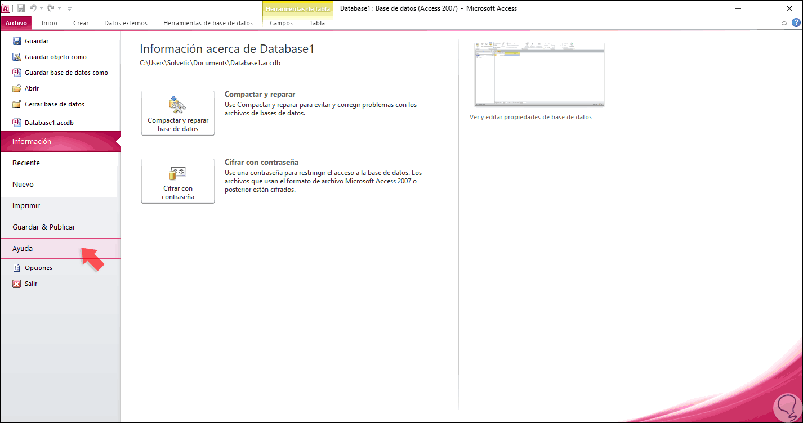Click the Compactar y reparar base de datos button
This screenshot has height=423, width=803.
tap(178, 113)
